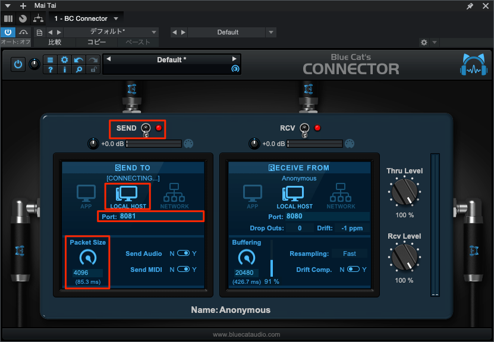The image size is (494, 342).
Task: Click the round gauge icon beside the mixer icon
Action: coord(23,18)
